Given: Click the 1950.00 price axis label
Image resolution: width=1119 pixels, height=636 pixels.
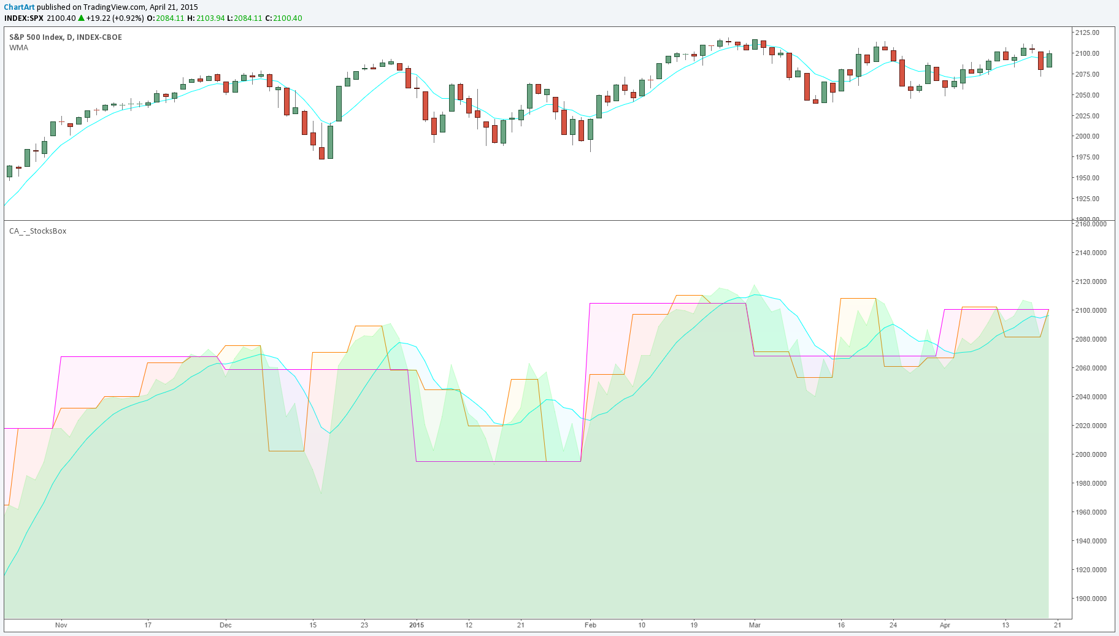Looking at the screenshot, I should 1087,178.
